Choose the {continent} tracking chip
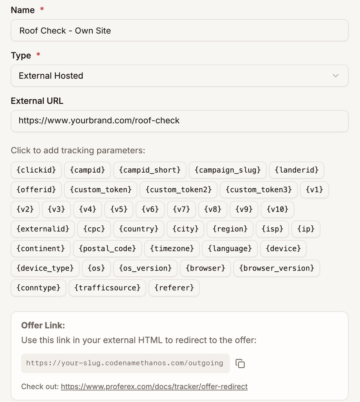Viewport: 360px width, 402px height. (x=40, y=248)
